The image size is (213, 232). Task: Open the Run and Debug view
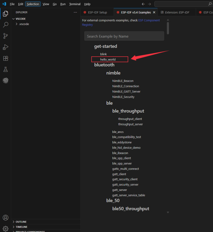pos(6,47)
